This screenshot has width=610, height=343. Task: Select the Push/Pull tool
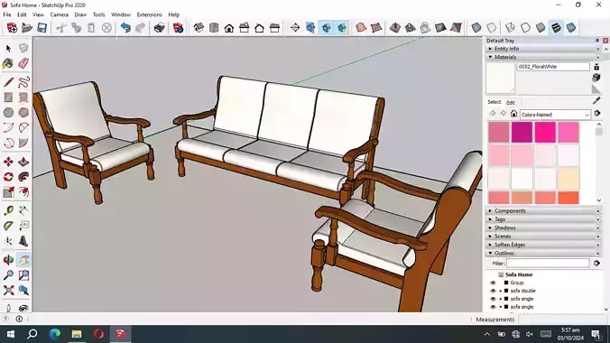pos(23,162)
